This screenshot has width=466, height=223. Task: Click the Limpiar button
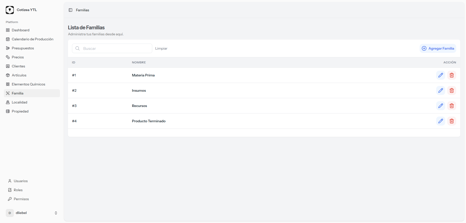[x=161, y=48]
